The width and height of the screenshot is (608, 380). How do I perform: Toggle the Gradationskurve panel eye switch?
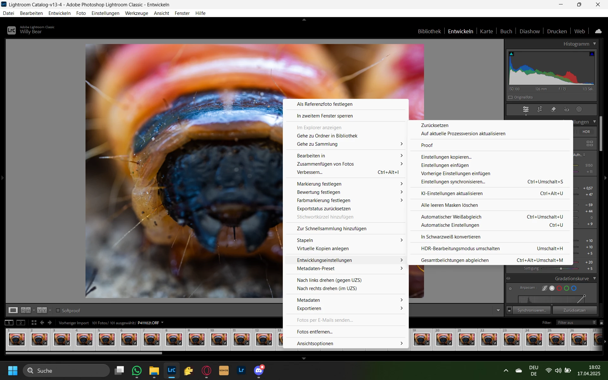click(508, 279)
